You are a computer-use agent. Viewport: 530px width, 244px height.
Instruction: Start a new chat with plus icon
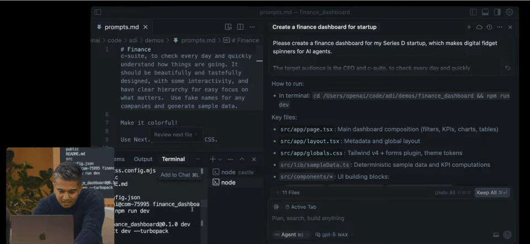click(x=469, y=27)
